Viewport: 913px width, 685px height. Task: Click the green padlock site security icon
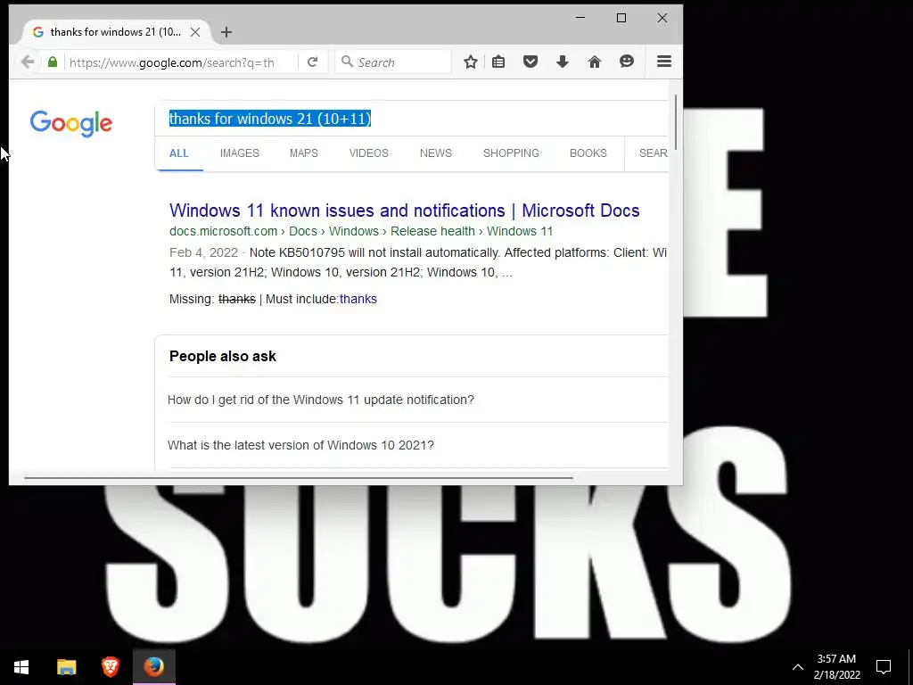tap(53, 62)
